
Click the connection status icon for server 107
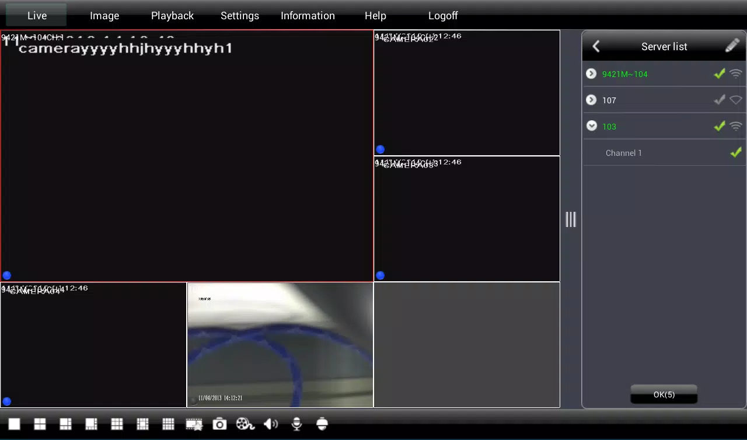736,100
